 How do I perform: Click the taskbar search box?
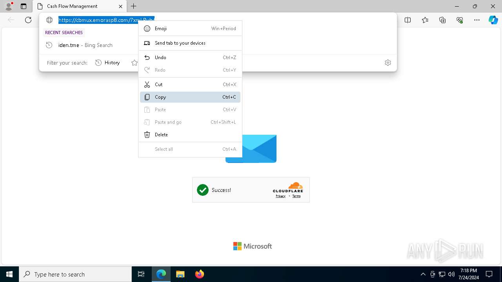click(75, 274)
